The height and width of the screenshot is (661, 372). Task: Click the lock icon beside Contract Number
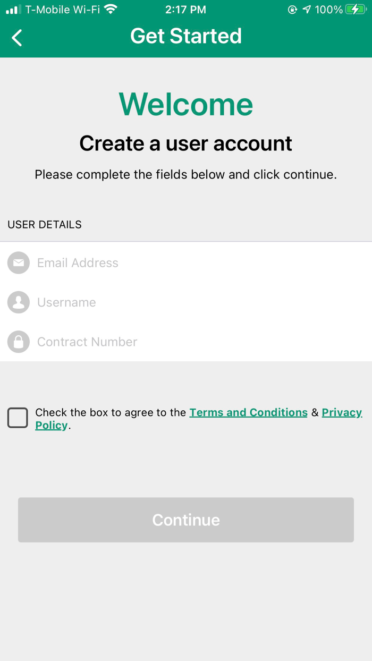[18, 342]
